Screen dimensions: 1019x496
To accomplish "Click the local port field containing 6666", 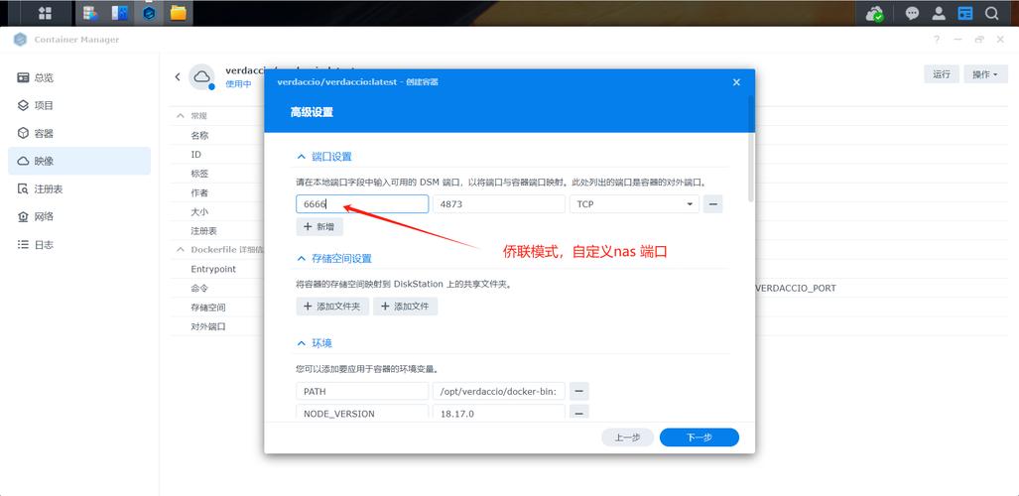I will tap(362, 204).
